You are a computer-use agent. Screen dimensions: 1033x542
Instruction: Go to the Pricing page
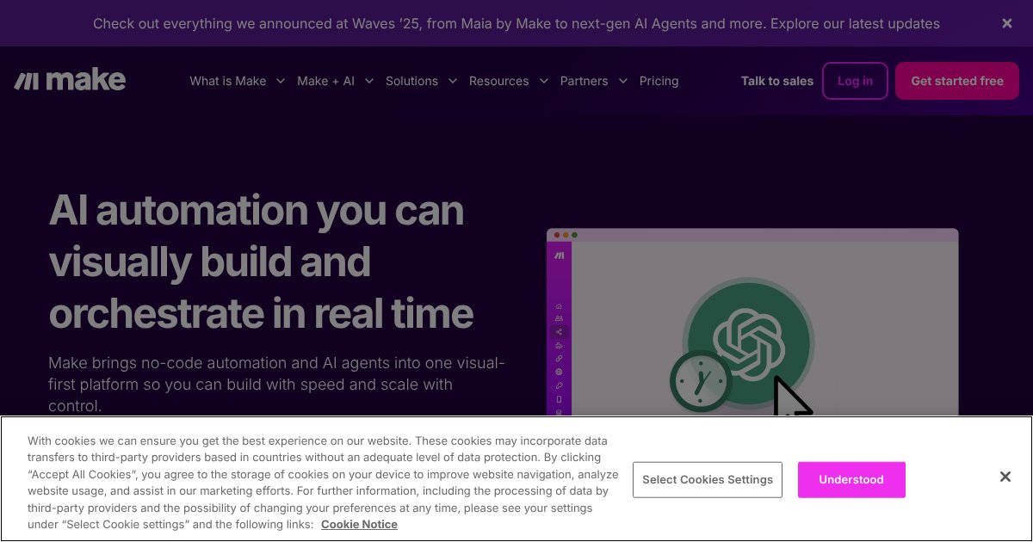click(659, 81)
